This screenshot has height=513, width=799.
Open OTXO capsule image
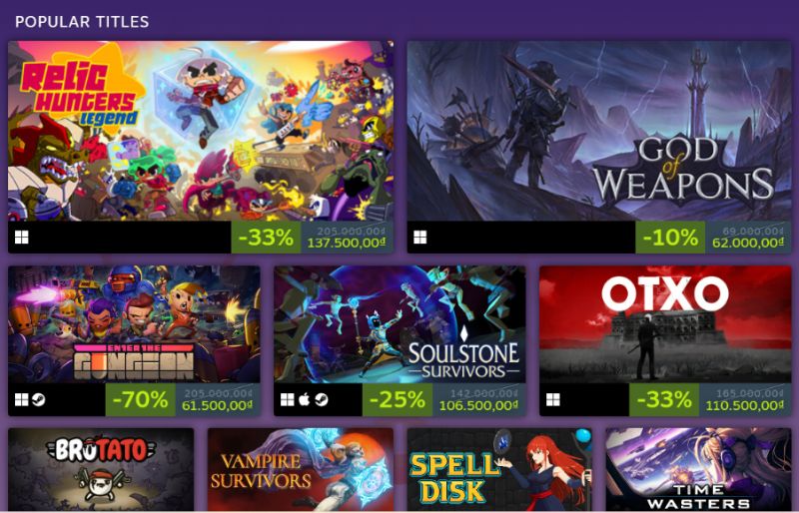[665, 324]
